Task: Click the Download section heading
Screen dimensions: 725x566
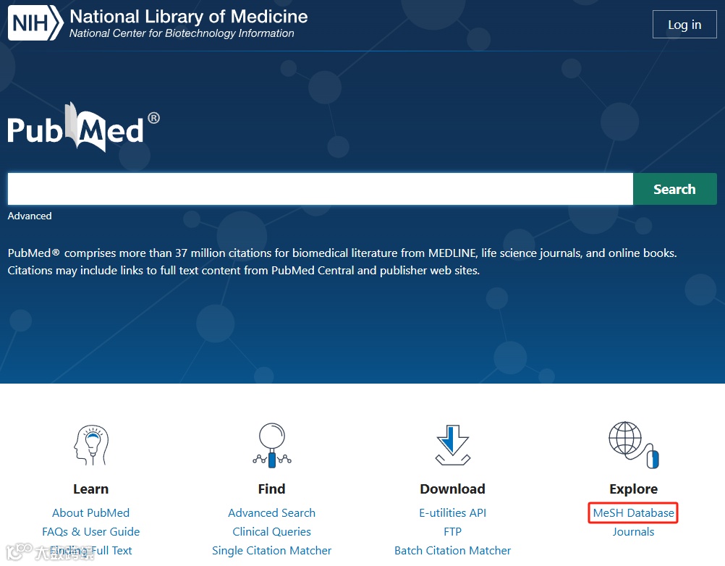Action: [453, 489]
